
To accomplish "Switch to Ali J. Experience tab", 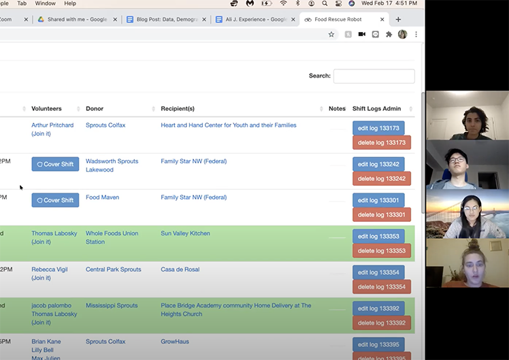I will pyautogui.click(x=256, y=20).
